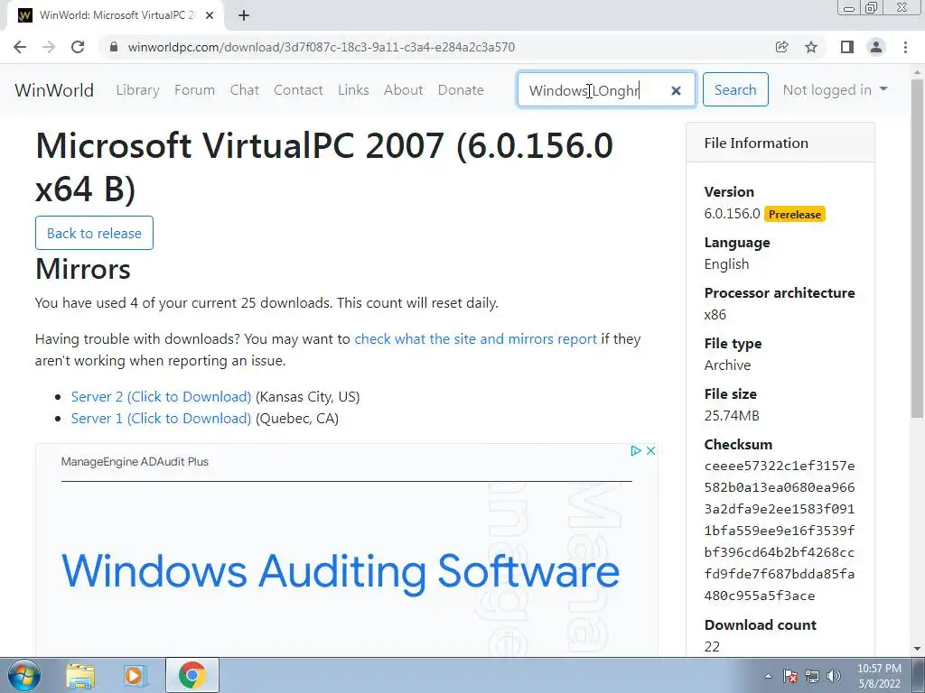This screenshot has height=693, width=925.
Task: Clear the search box with X
Action: tap(676, 90)
